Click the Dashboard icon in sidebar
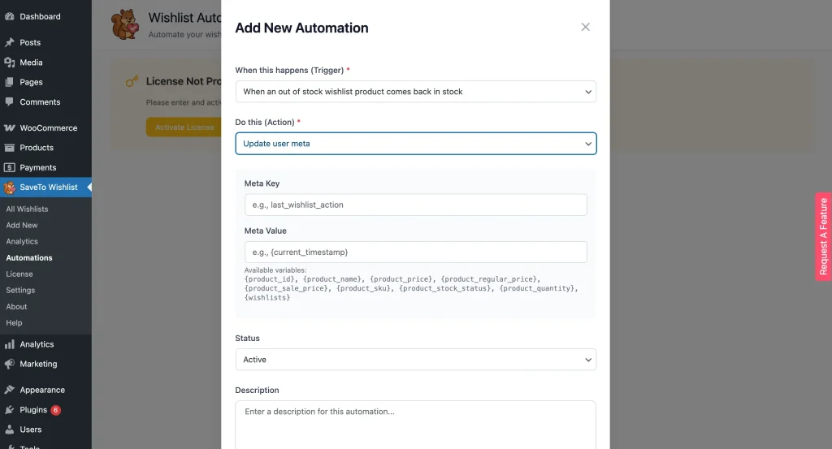 10,16
